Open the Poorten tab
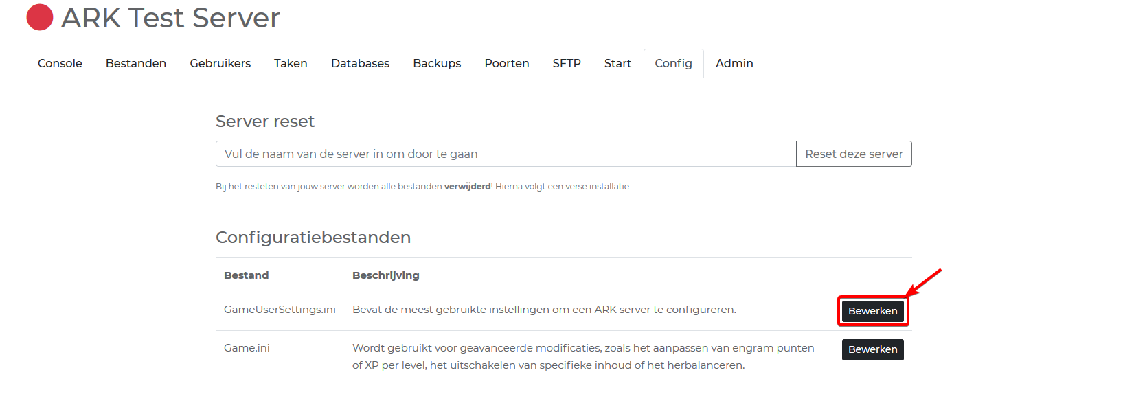Image resolution: width=1123 pixels, height=414 pixels. (x=507, y=63)
